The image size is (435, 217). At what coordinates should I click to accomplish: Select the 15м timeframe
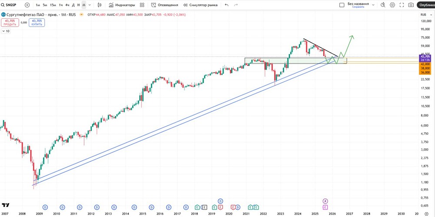tap(53, 5)
